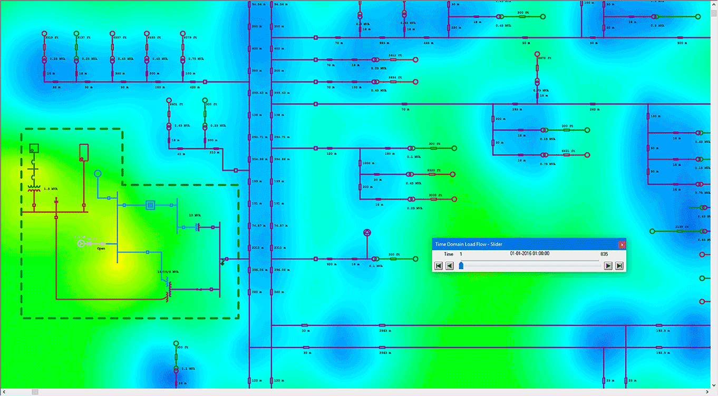The image size is (718, 396).
Task: Select the green fuse on the 3412 ft branch
Action: [393, 60]
